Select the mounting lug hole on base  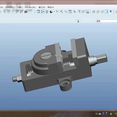point(65,84)
